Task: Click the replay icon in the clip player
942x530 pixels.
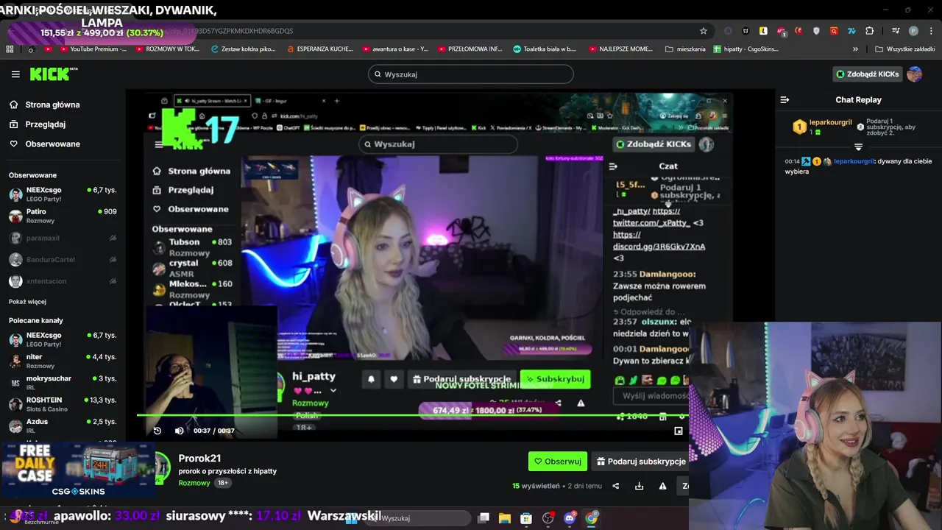Action: [157, 431]
